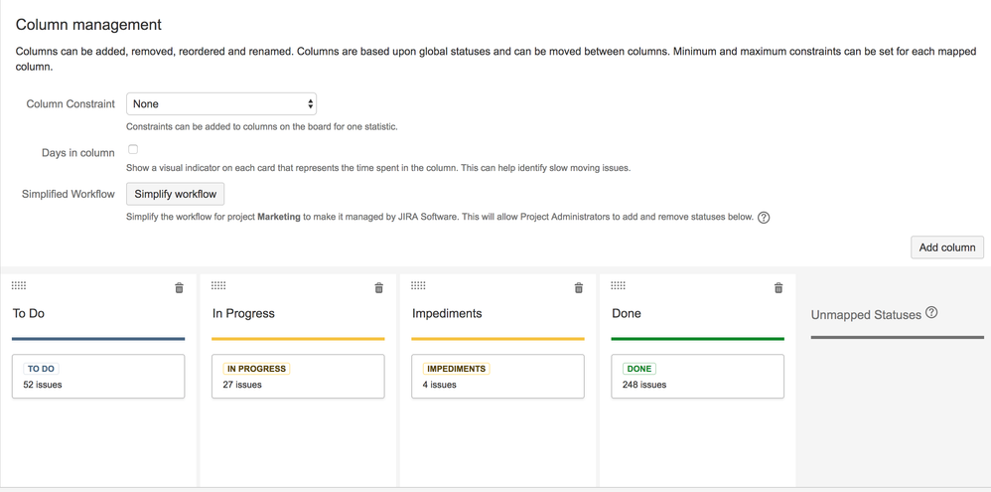Remove the Impediments column with trash icon
The image size is (991, 492).
pyautogui.click(x=578, y=287)
